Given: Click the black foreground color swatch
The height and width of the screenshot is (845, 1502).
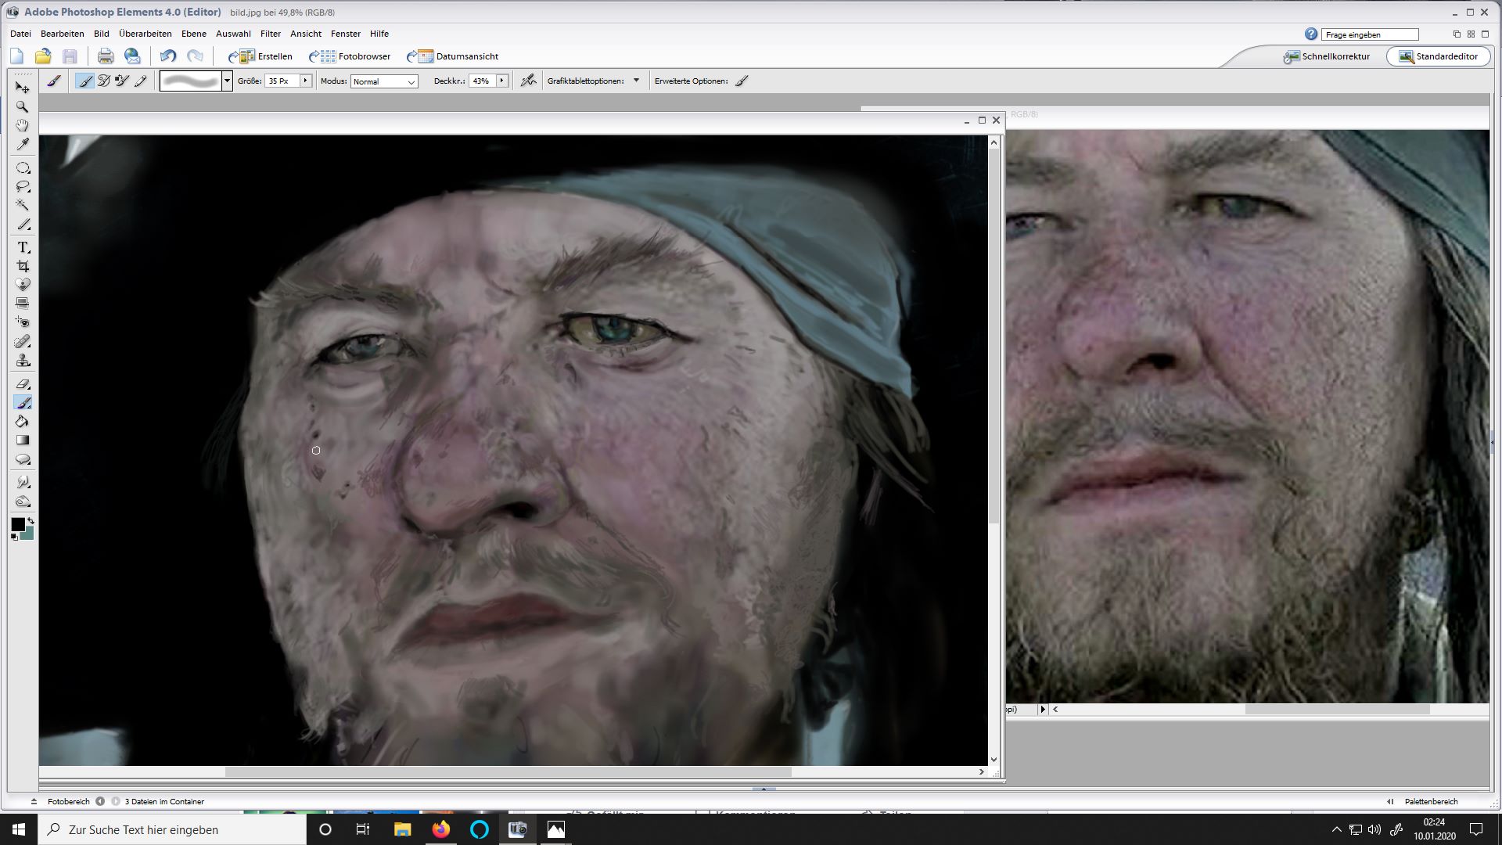Looking at the screenshot, I should point(18,525).
